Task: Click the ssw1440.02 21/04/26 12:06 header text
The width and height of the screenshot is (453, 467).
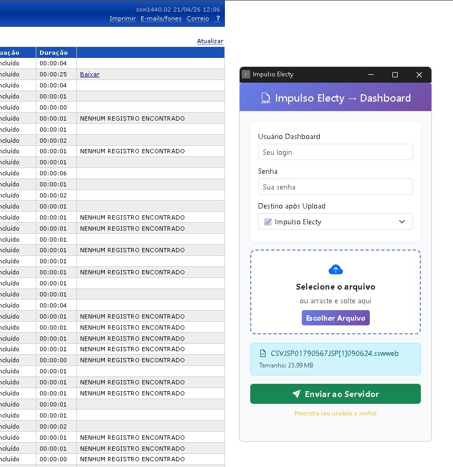Action: (x=178, y=9)
